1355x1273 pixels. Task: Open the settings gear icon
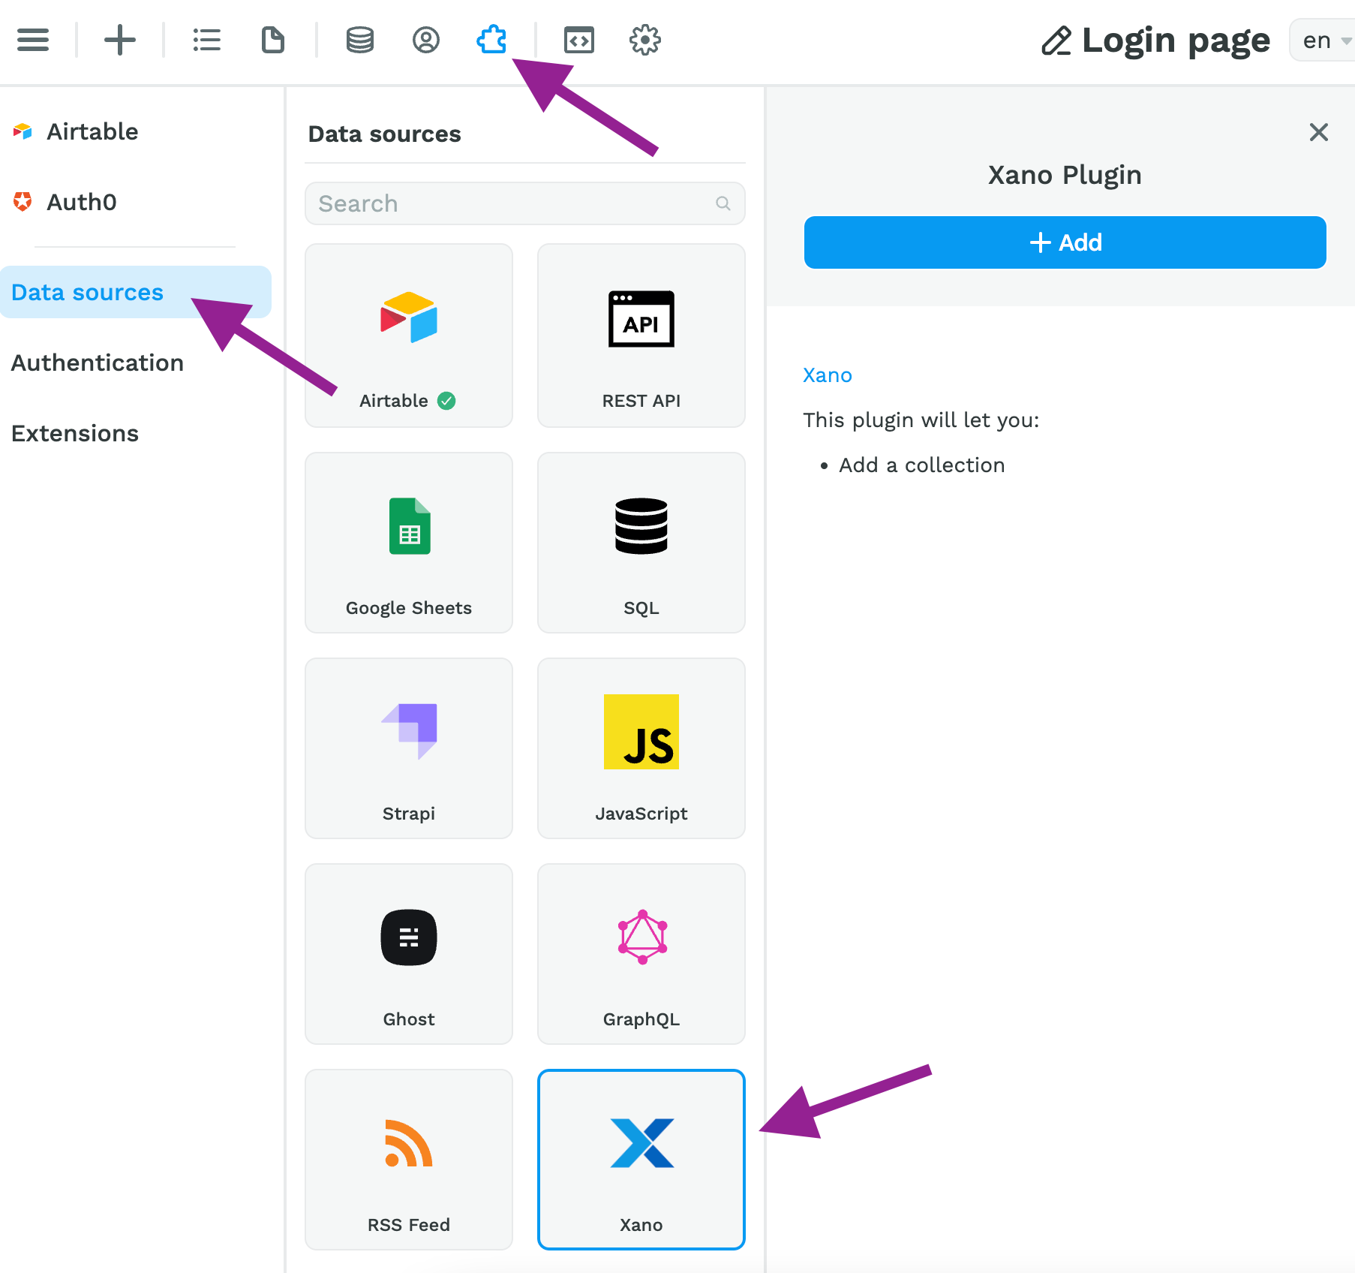(x=645, y=40)
